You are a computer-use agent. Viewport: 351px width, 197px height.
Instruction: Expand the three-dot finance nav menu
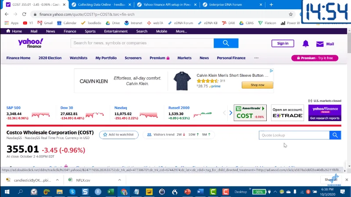click(x=256, y=58)
